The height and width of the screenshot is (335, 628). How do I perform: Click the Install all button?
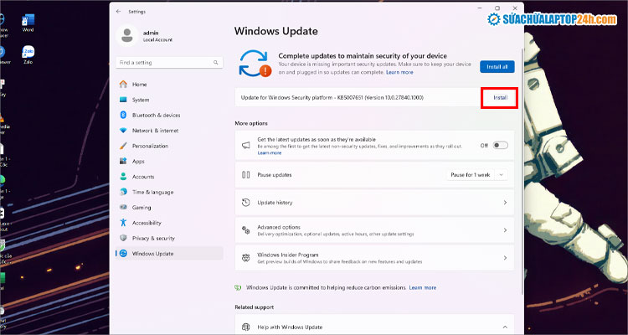click(x=497, y=66)
